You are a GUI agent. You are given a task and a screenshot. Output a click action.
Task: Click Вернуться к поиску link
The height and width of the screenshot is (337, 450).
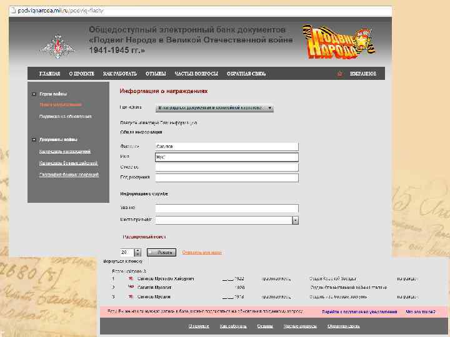pyautogui.click(x=123, y=261)
